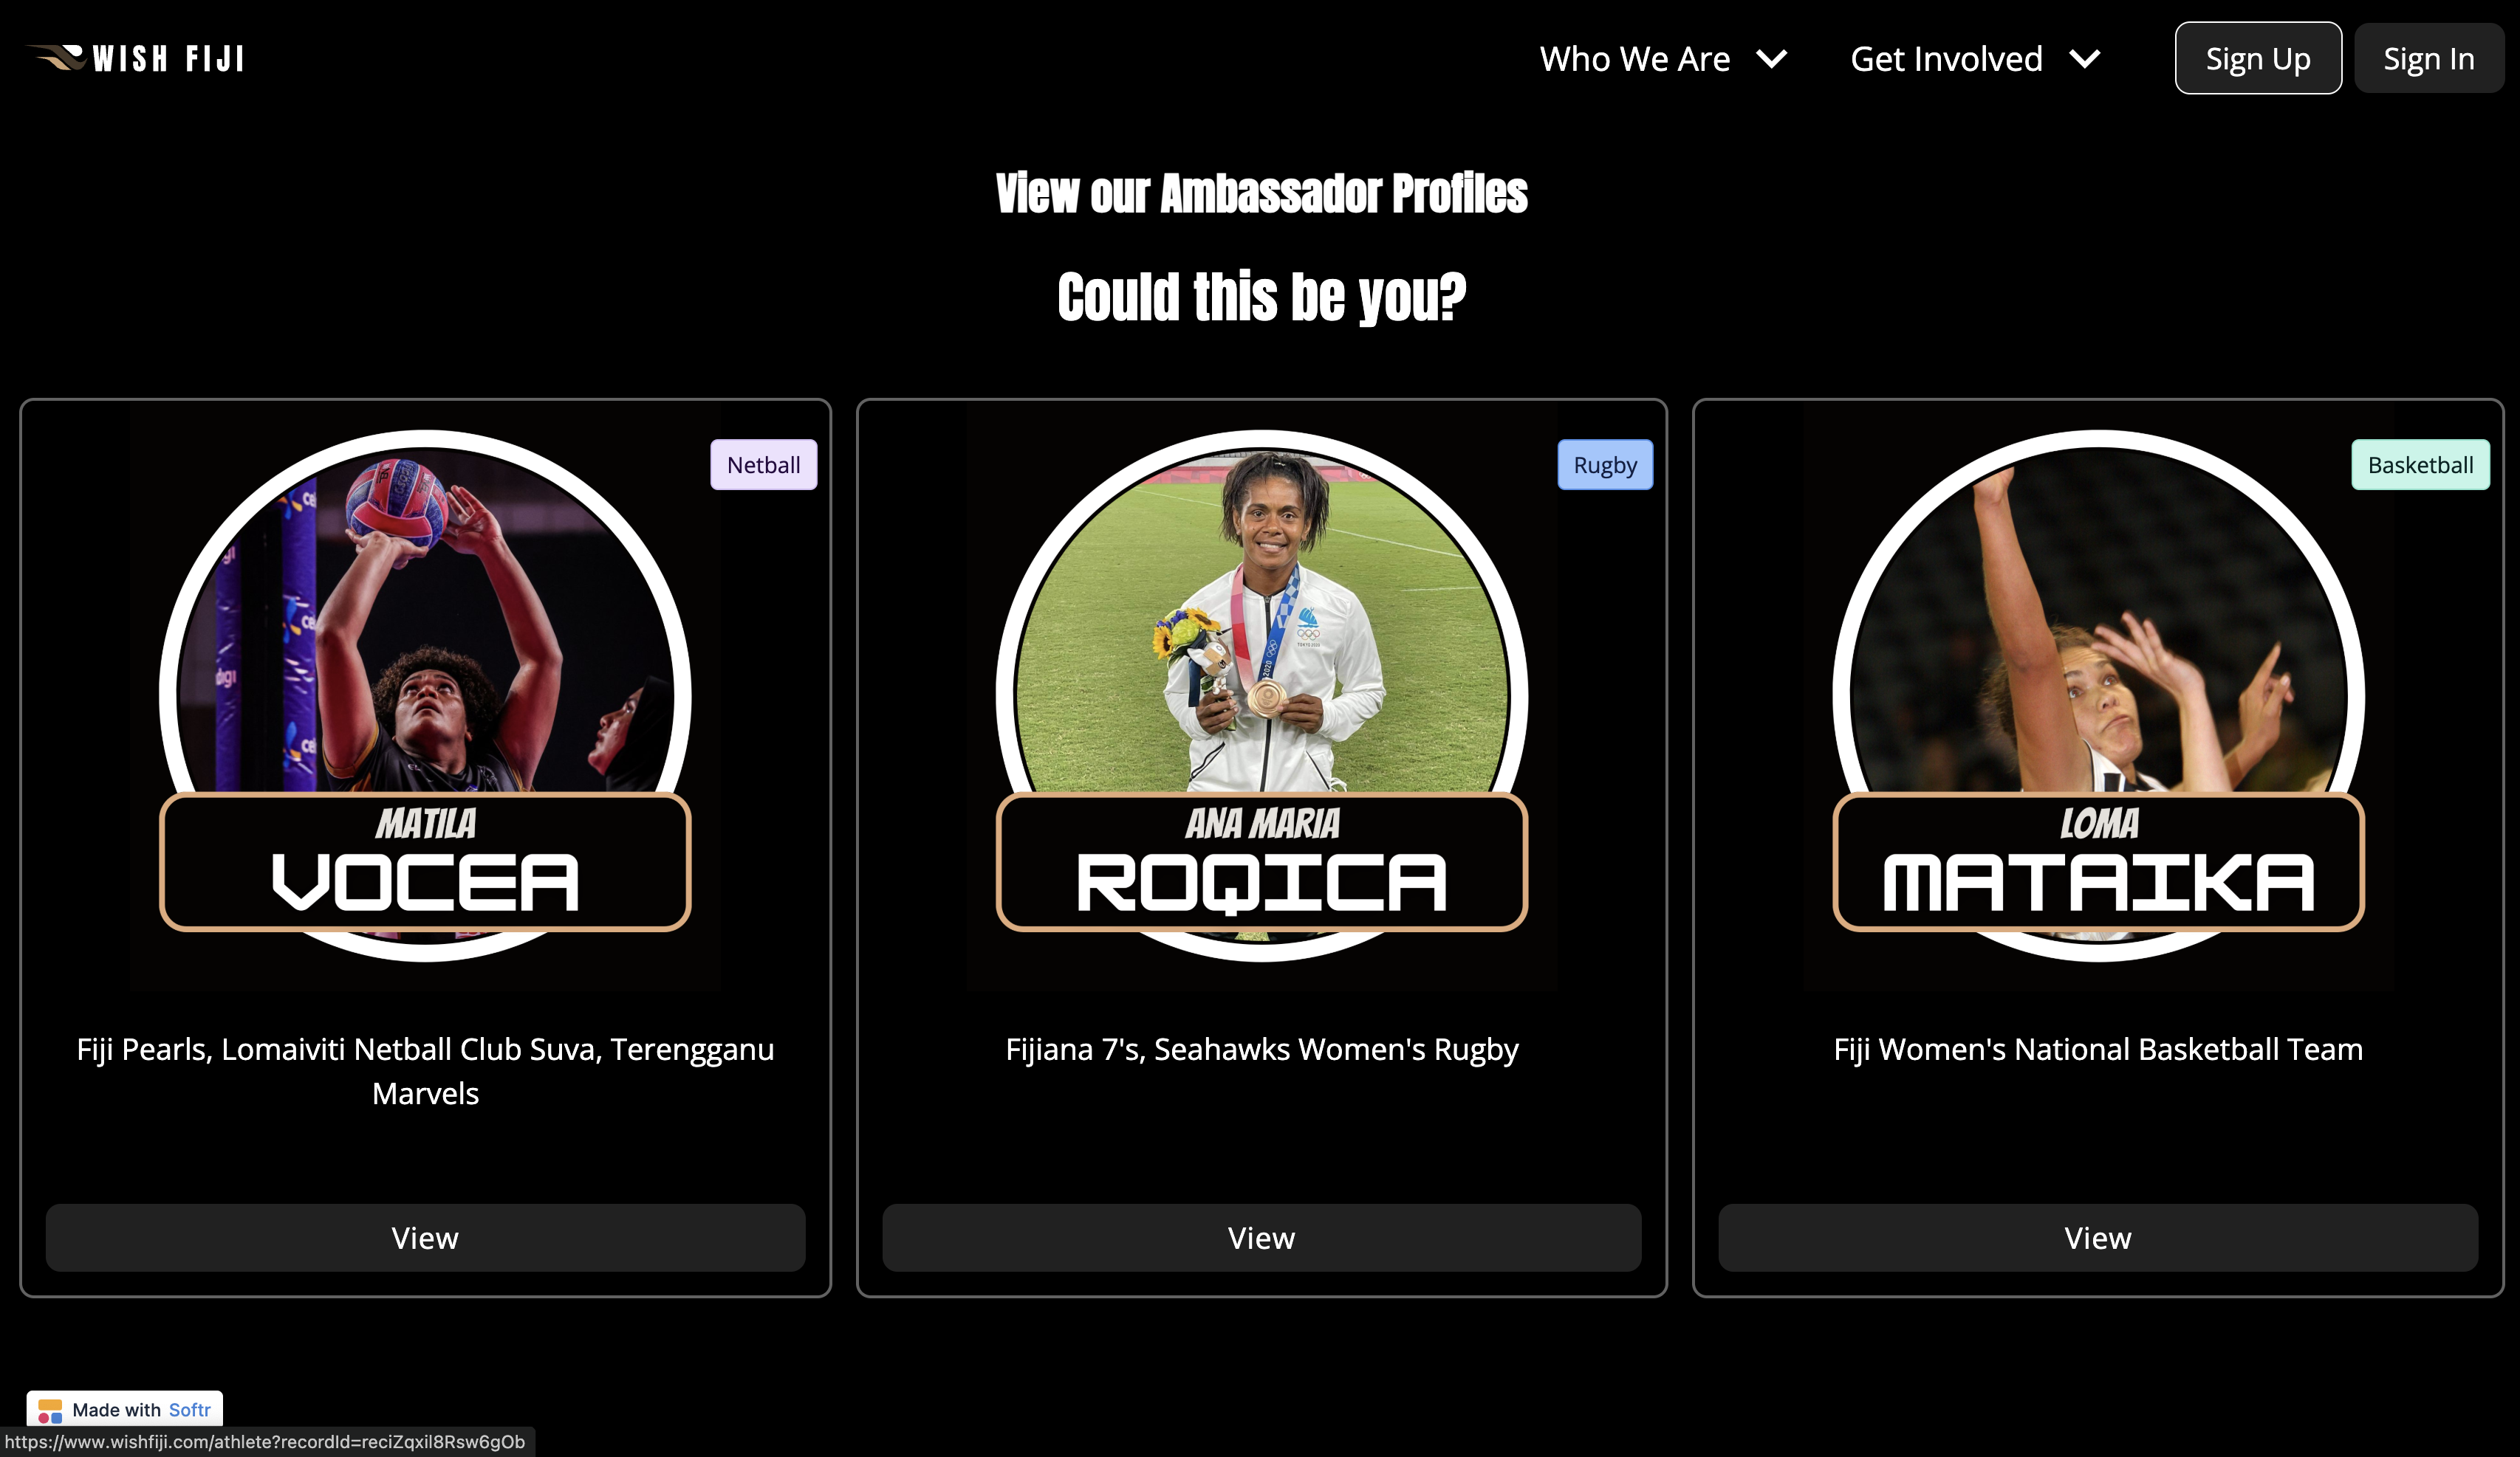Open Loma Mataika's profile photo
The width and height of the screenshot is (2520, 1457).
pos(2098,695)
